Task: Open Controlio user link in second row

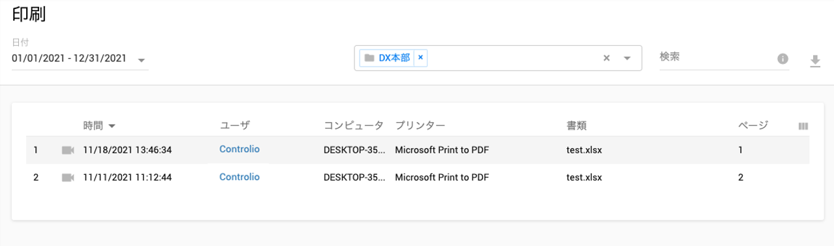Action: 239,177
